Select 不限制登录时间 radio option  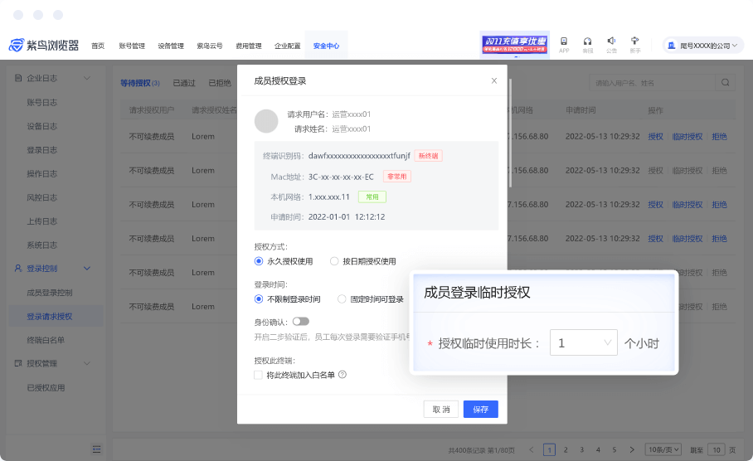pos(259,299)
